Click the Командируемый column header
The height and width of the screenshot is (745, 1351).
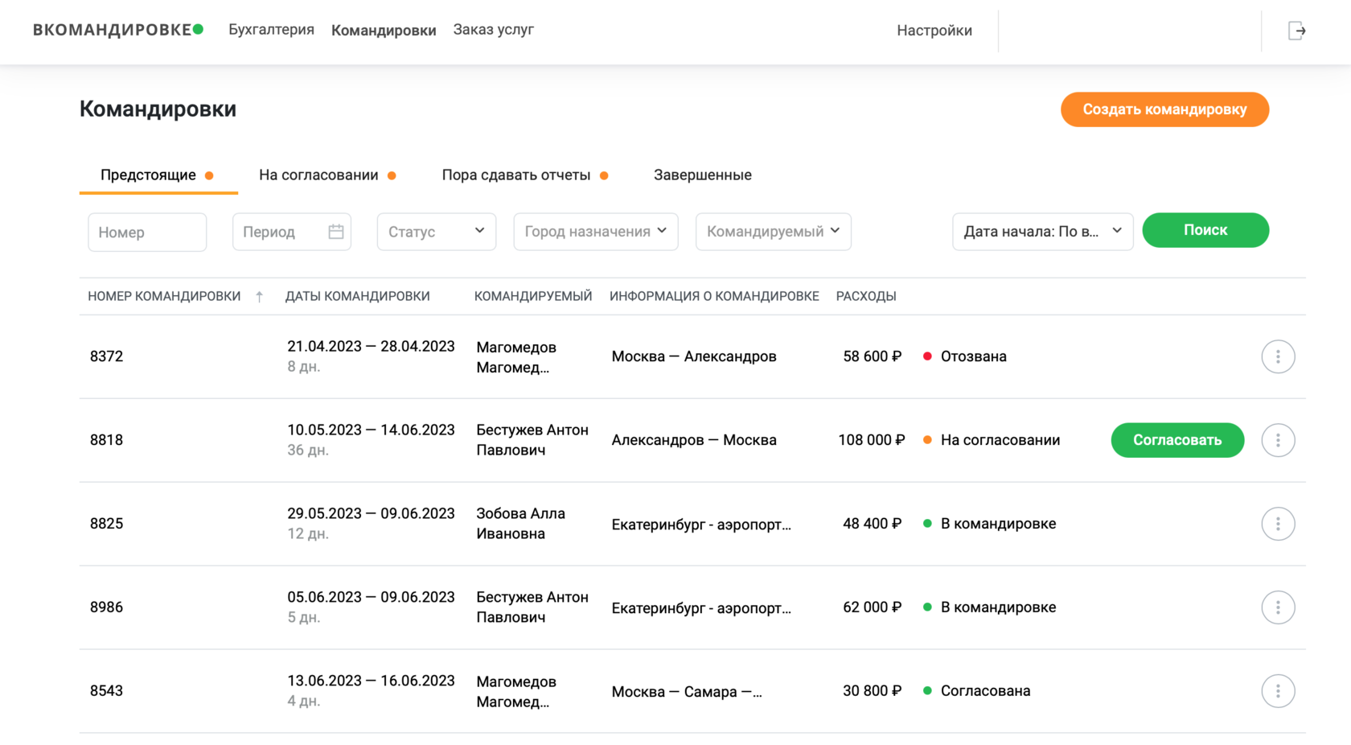[533, 296]
